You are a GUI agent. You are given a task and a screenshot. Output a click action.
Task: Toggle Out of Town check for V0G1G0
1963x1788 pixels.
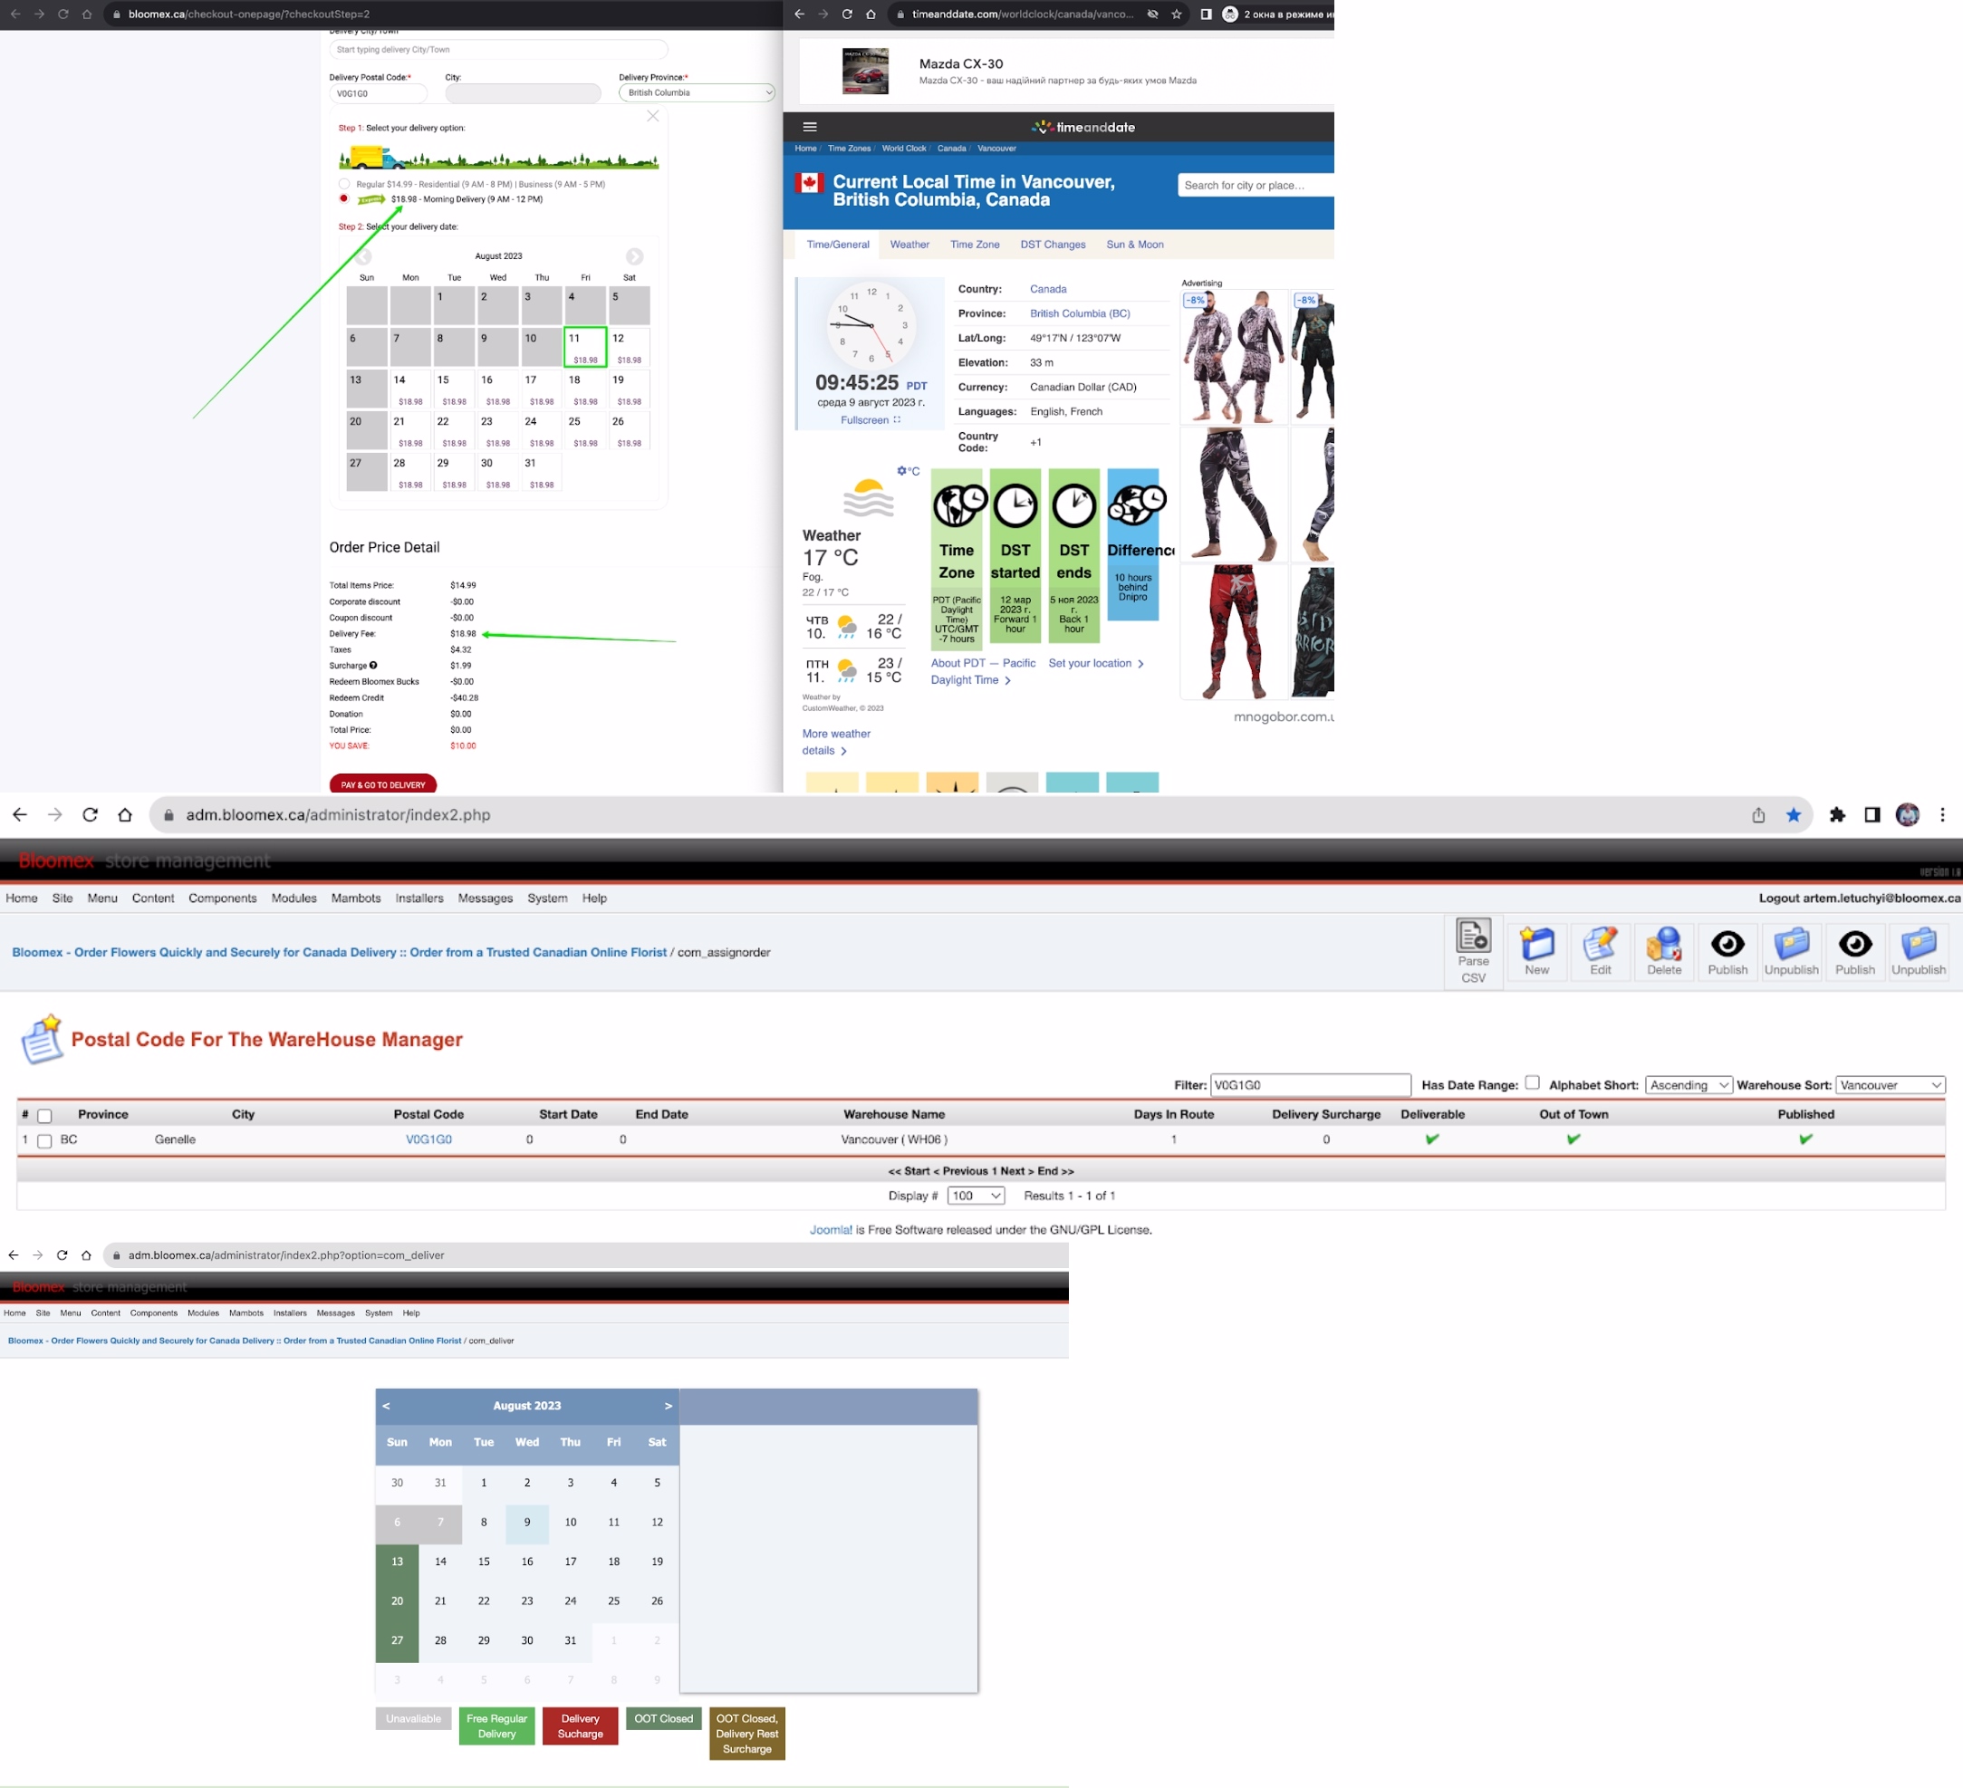point(1573,1139)
